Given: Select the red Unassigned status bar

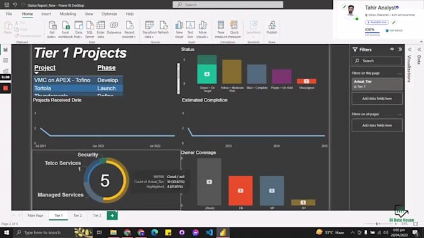Looking at the screenshot, I should coord(306,81).
